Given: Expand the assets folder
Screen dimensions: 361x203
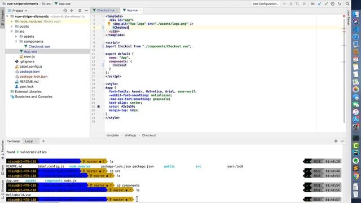Looking at the screenshot, I should click(x=16, y=36).
